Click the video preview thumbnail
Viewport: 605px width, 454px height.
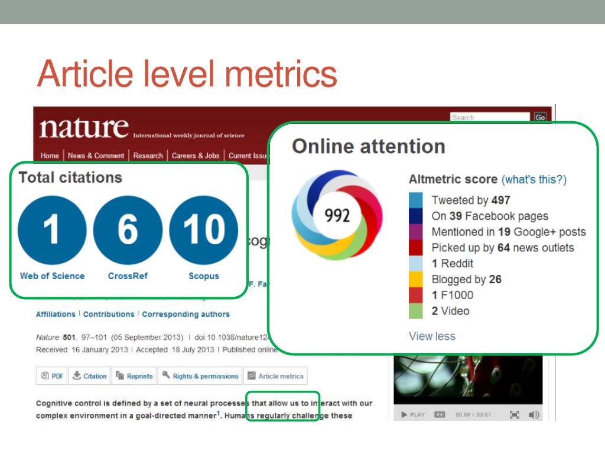pos(468,379)
